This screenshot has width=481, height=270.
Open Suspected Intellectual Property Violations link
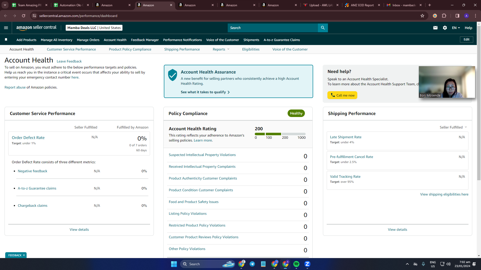pos(202,155)
